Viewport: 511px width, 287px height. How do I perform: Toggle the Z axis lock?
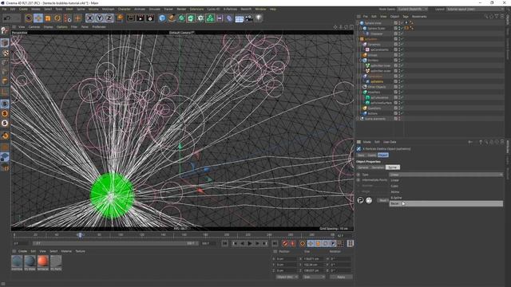tap(109, 18)
